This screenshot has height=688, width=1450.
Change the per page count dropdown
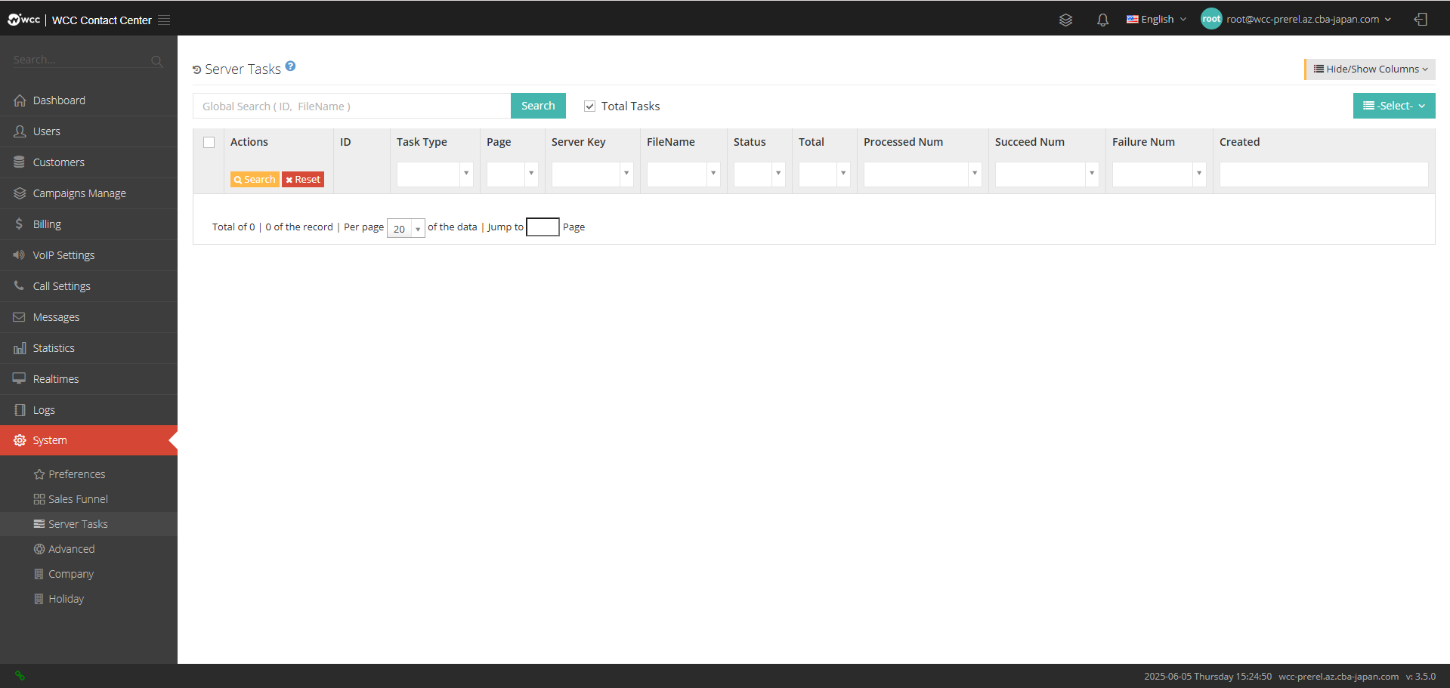[406, 228]
